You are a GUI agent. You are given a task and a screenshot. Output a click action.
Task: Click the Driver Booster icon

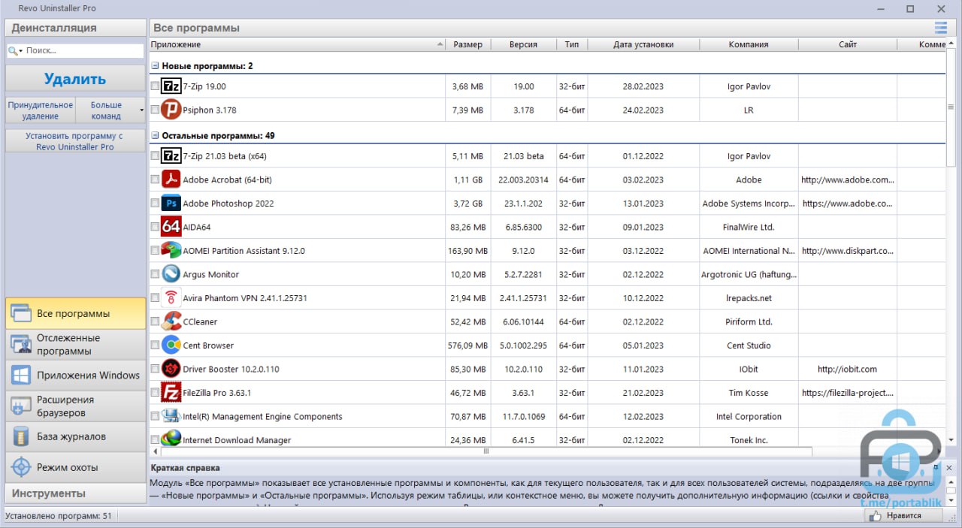[171, 369]
